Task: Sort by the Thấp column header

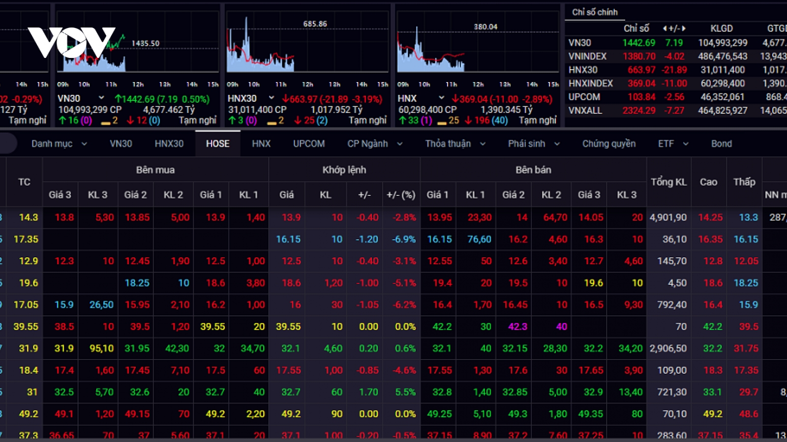Action: click(x=744, y=182)
